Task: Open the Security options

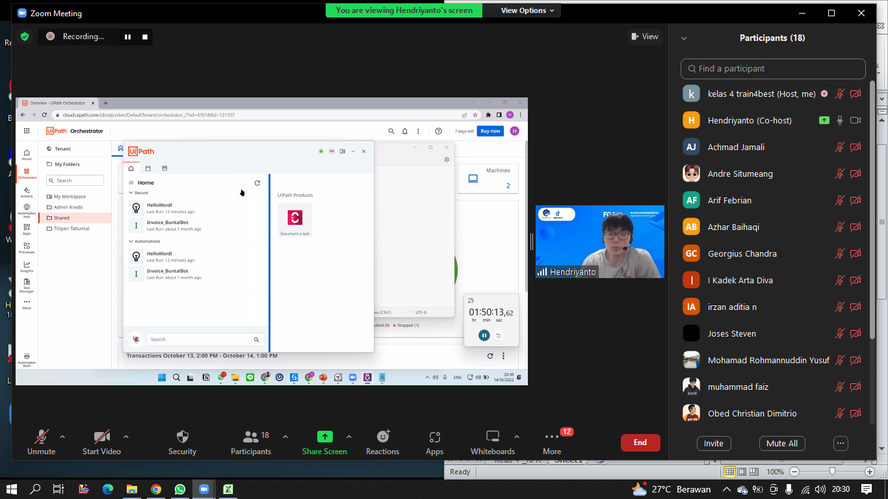Action: tap(182, 442)
